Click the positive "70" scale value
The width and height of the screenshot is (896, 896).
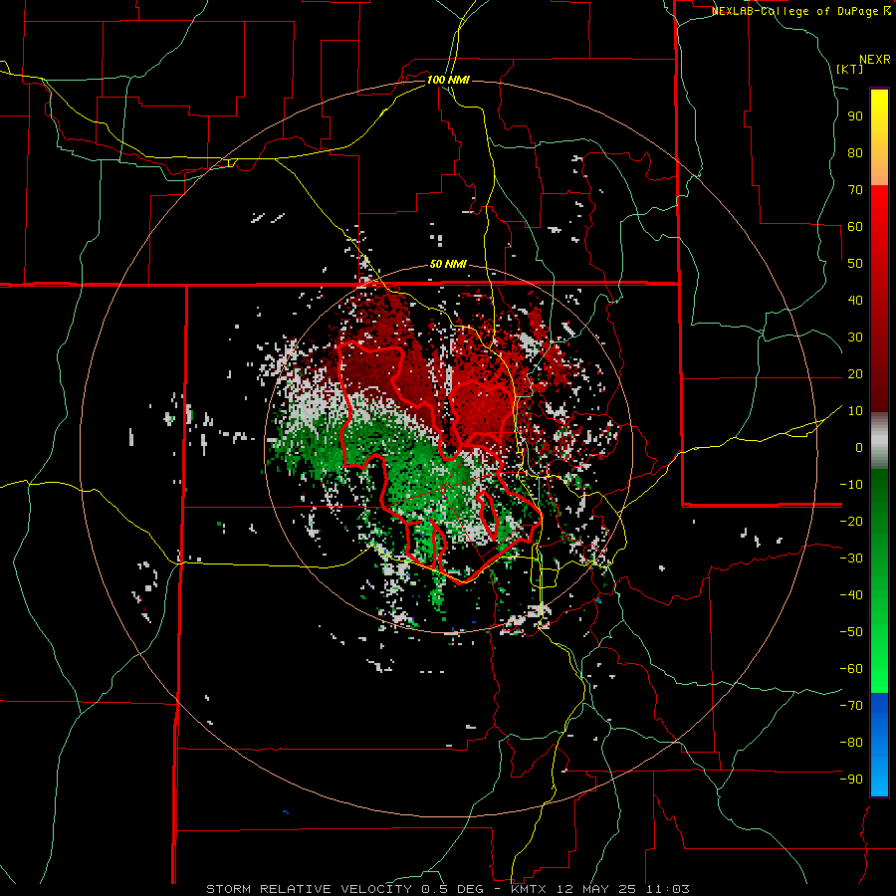(x=855, y=190)
